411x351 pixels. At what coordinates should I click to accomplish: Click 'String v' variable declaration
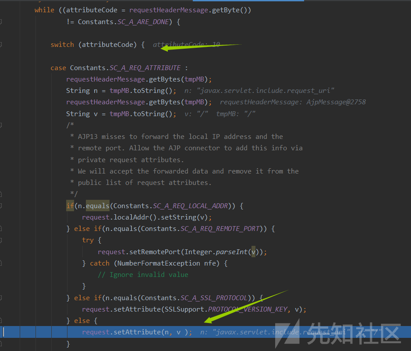pos(82,114)
